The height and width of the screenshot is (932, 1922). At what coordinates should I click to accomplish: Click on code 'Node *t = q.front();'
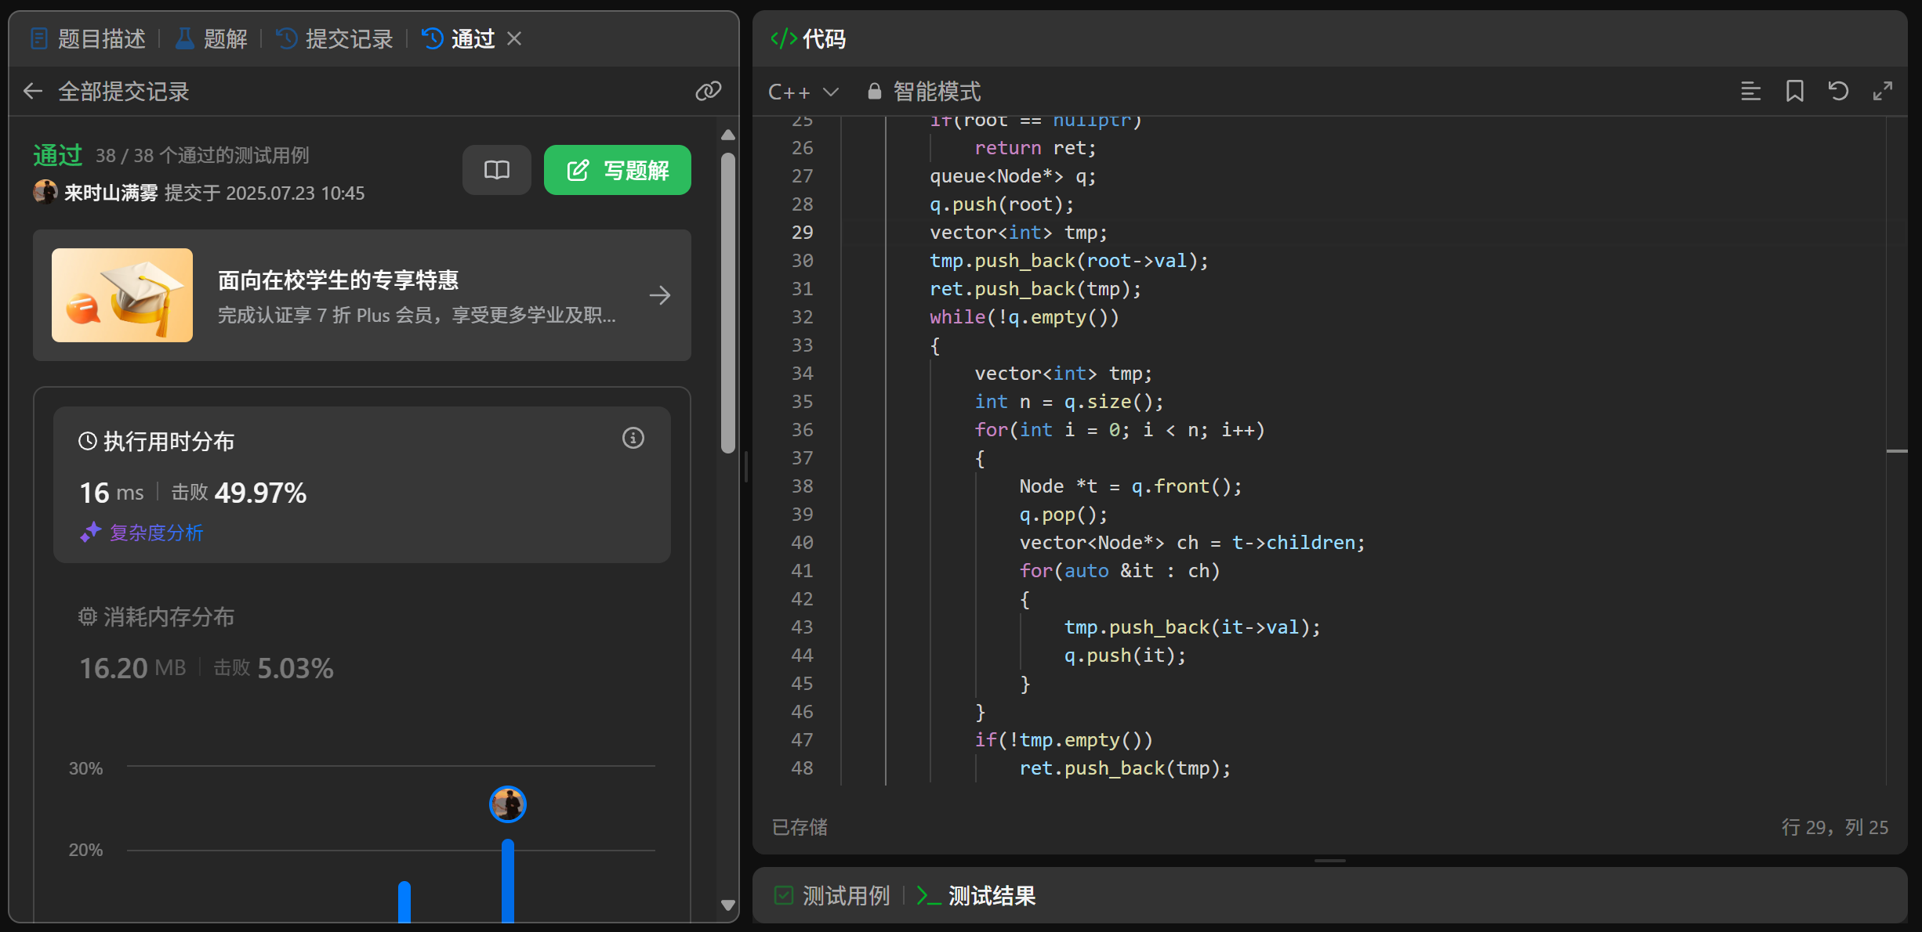pyautogui.click(x=1130, y=486)
